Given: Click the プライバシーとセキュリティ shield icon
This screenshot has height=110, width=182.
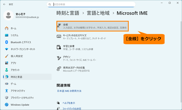Looking at the screenshot, I should click(6, 98).
